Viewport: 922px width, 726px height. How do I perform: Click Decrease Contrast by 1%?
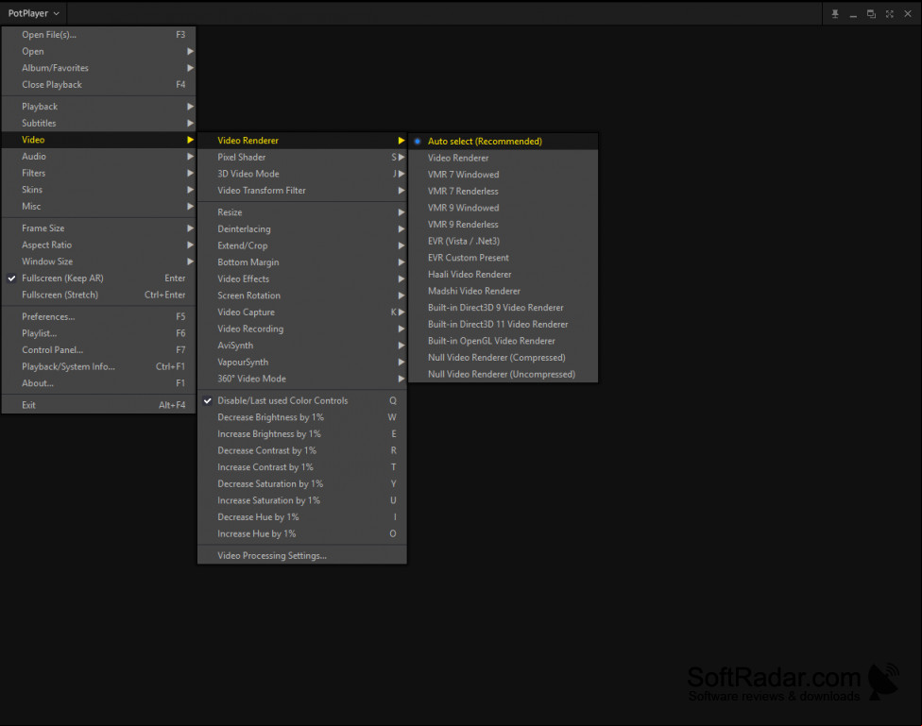[302, 450]
